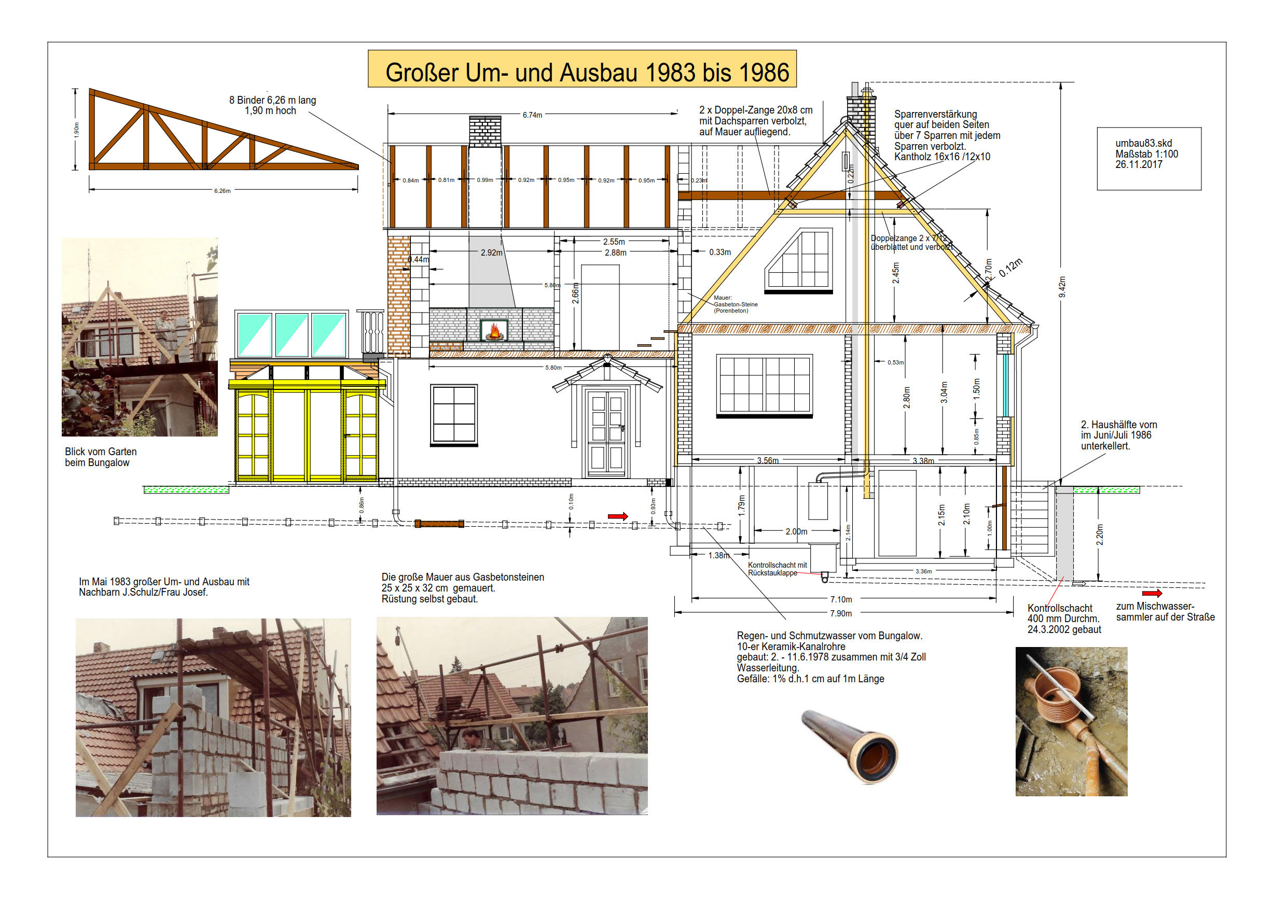Viewport: 1274px width, 900px height.
Task: Click the '1.38m' dimension near the shaft
Action: 718,556
